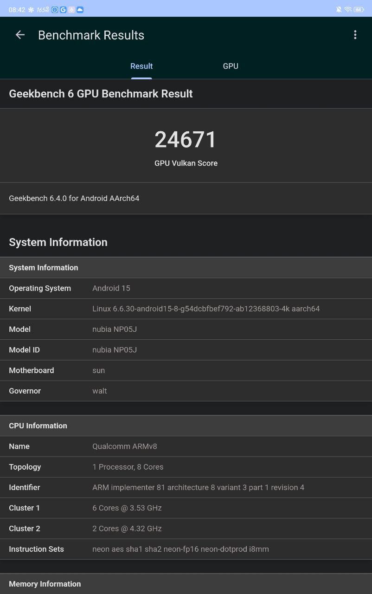This screenshot has width=372, height=594.
Task: Tap the Kernel row label
Action: [20, 309]
